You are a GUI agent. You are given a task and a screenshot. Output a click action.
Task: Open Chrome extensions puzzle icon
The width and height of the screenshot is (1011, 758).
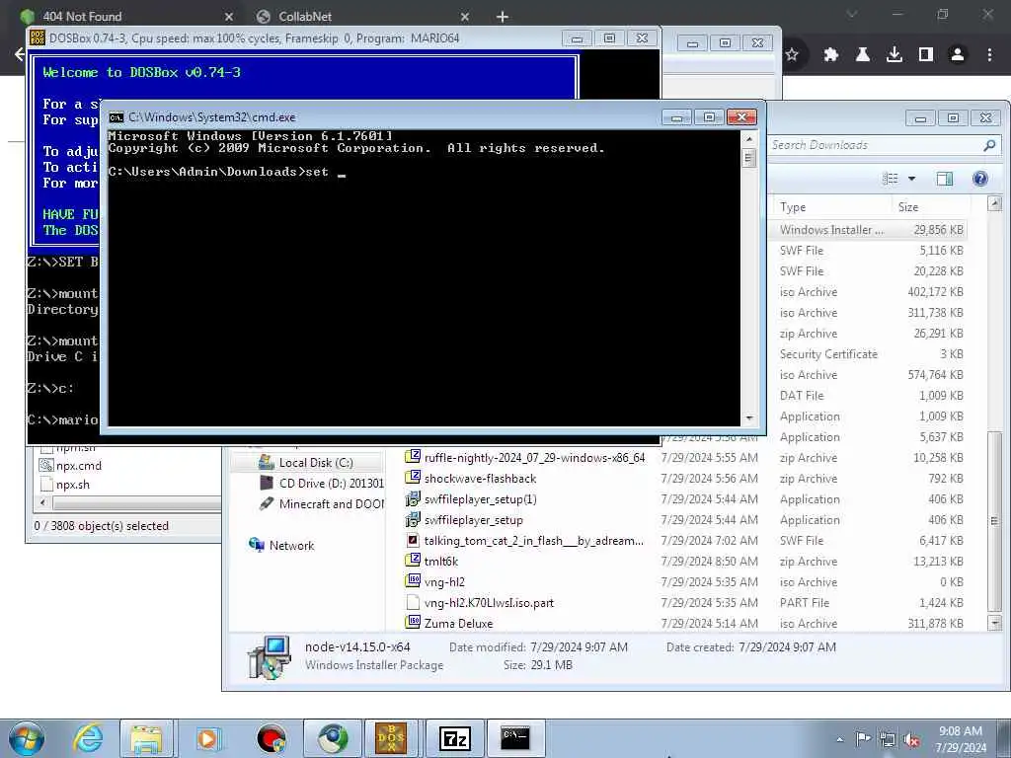point(830,55)
